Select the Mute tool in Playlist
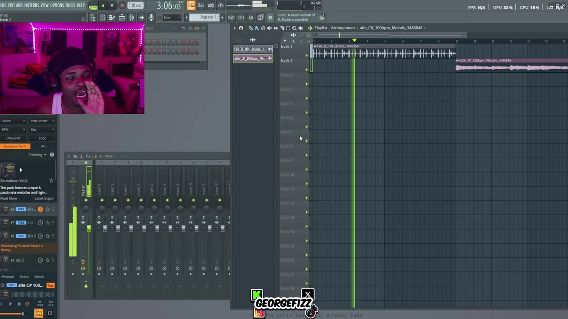568x319 pixels. (269, 28)
